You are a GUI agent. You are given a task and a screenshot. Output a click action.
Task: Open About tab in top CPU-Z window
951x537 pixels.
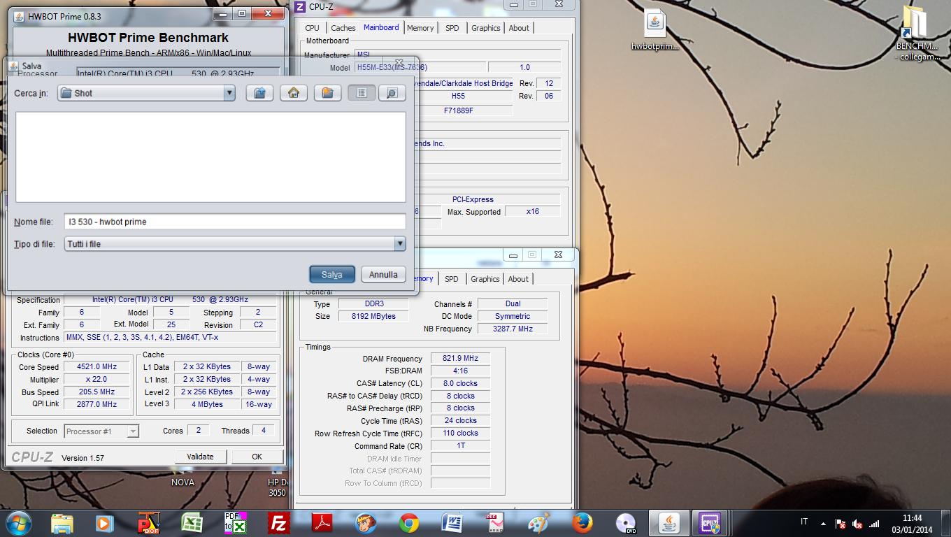coord(519,28)
